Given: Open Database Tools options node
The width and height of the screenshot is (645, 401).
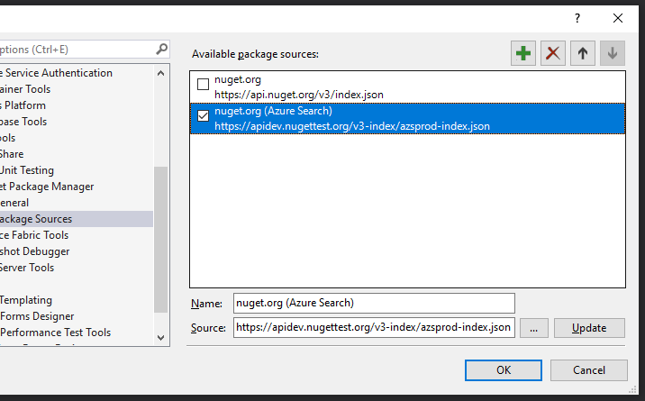Looking at the screenshot, I should pyautogui.click(x=23, y=122).
